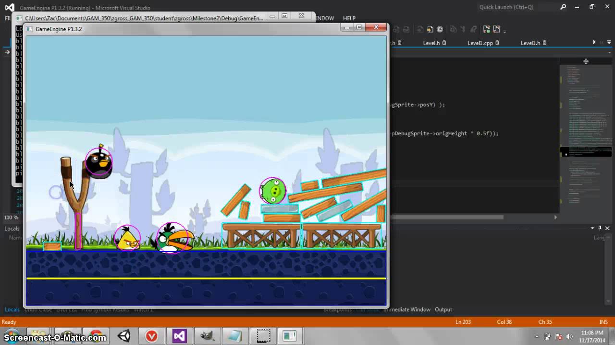Viewport: 615px width, 345px height.
Task: Open the WINDOW menu in Visual Studio
Action: pyautogui.click(x=325, y=18)
